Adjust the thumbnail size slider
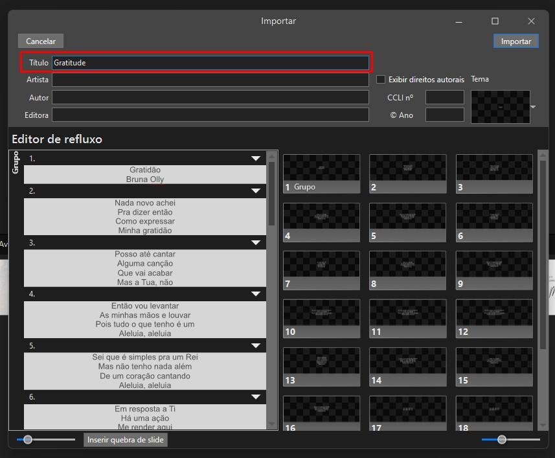555x458 pixels. [x=501, y=440]
